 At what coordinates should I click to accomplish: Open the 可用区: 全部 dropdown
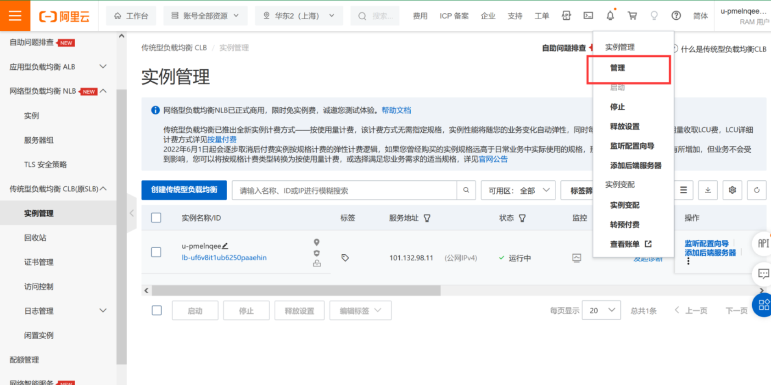518,190
